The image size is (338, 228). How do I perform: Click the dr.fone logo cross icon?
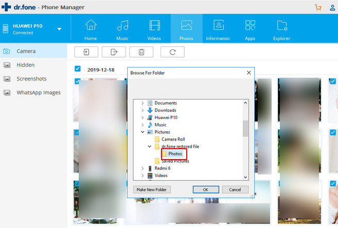(x=6, y=7)
